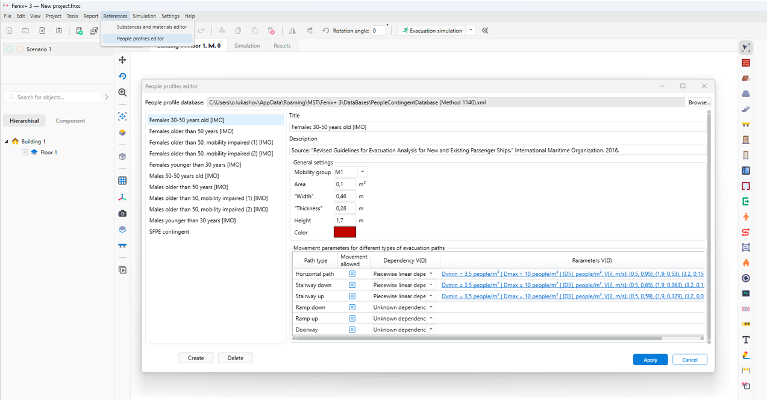767x400 pixels.
Task: Open Stairway down dependency V(D) dropdown
Action: [431, 285]
